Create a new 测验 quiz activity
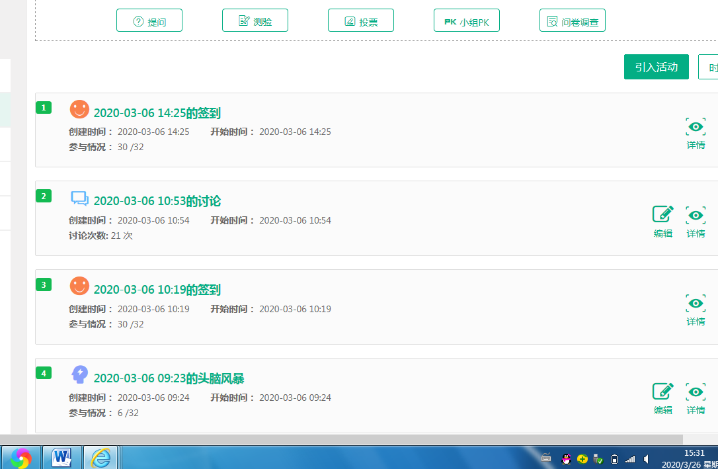 255,21
